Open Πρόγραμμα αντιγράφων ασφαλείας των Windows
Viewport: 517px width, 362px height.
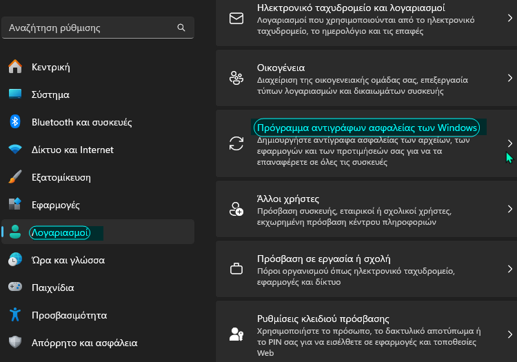tap(366, 143)
